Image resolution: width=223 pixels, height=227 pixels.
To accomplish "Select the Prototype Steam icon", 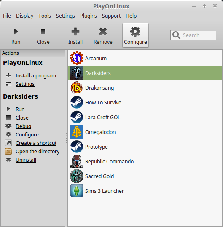I will [x=77, y=147].
